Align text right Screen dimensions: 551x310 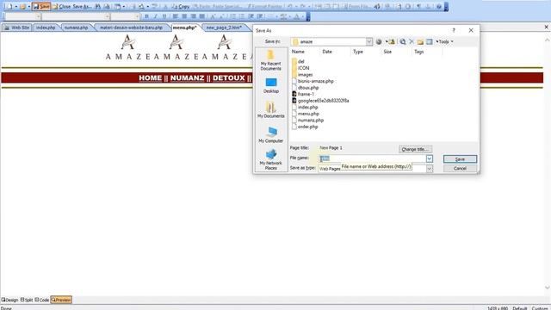click(193, 16)
